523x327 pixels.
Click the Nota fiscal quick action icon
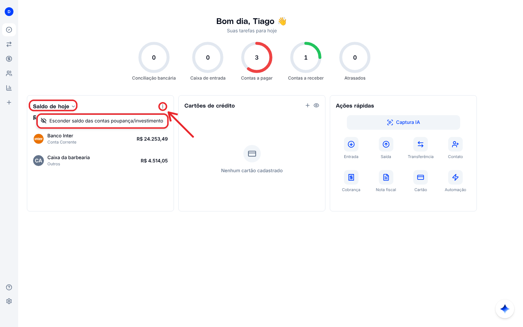(x=386, y=177)
